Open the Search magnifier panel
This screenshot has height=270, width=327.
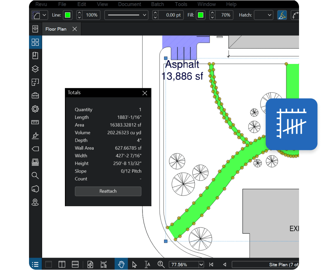[x=35, y=175]
